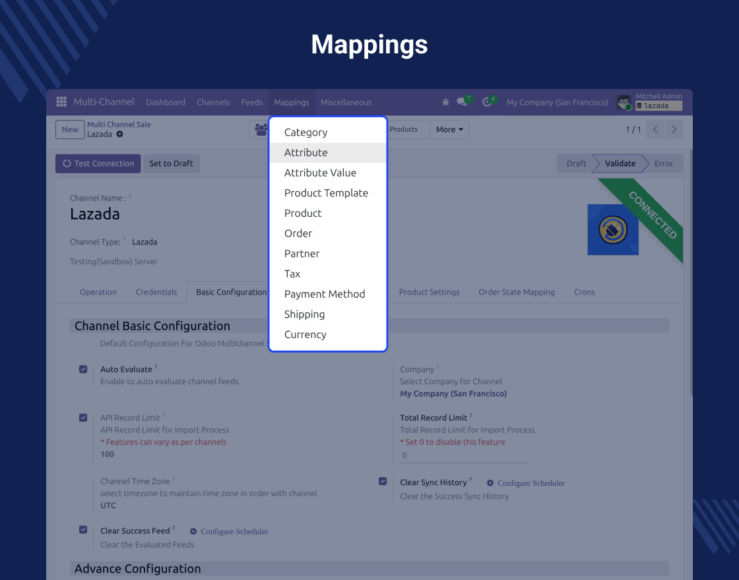
Task: Click Mitchell Admin avatar
Action: 624,102
